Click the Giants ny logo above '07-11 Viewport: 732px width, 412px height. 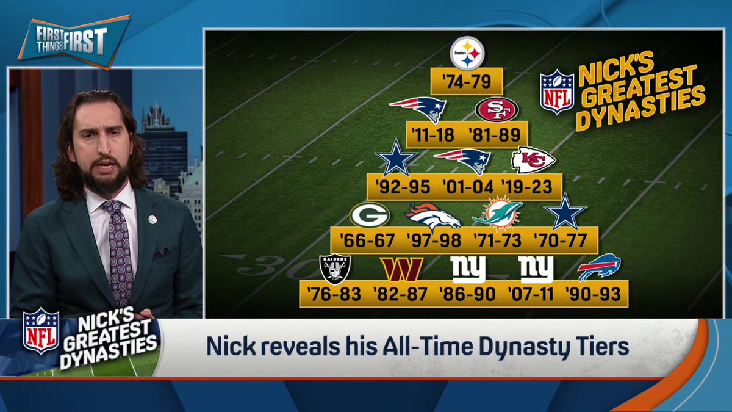pos(536,269)
